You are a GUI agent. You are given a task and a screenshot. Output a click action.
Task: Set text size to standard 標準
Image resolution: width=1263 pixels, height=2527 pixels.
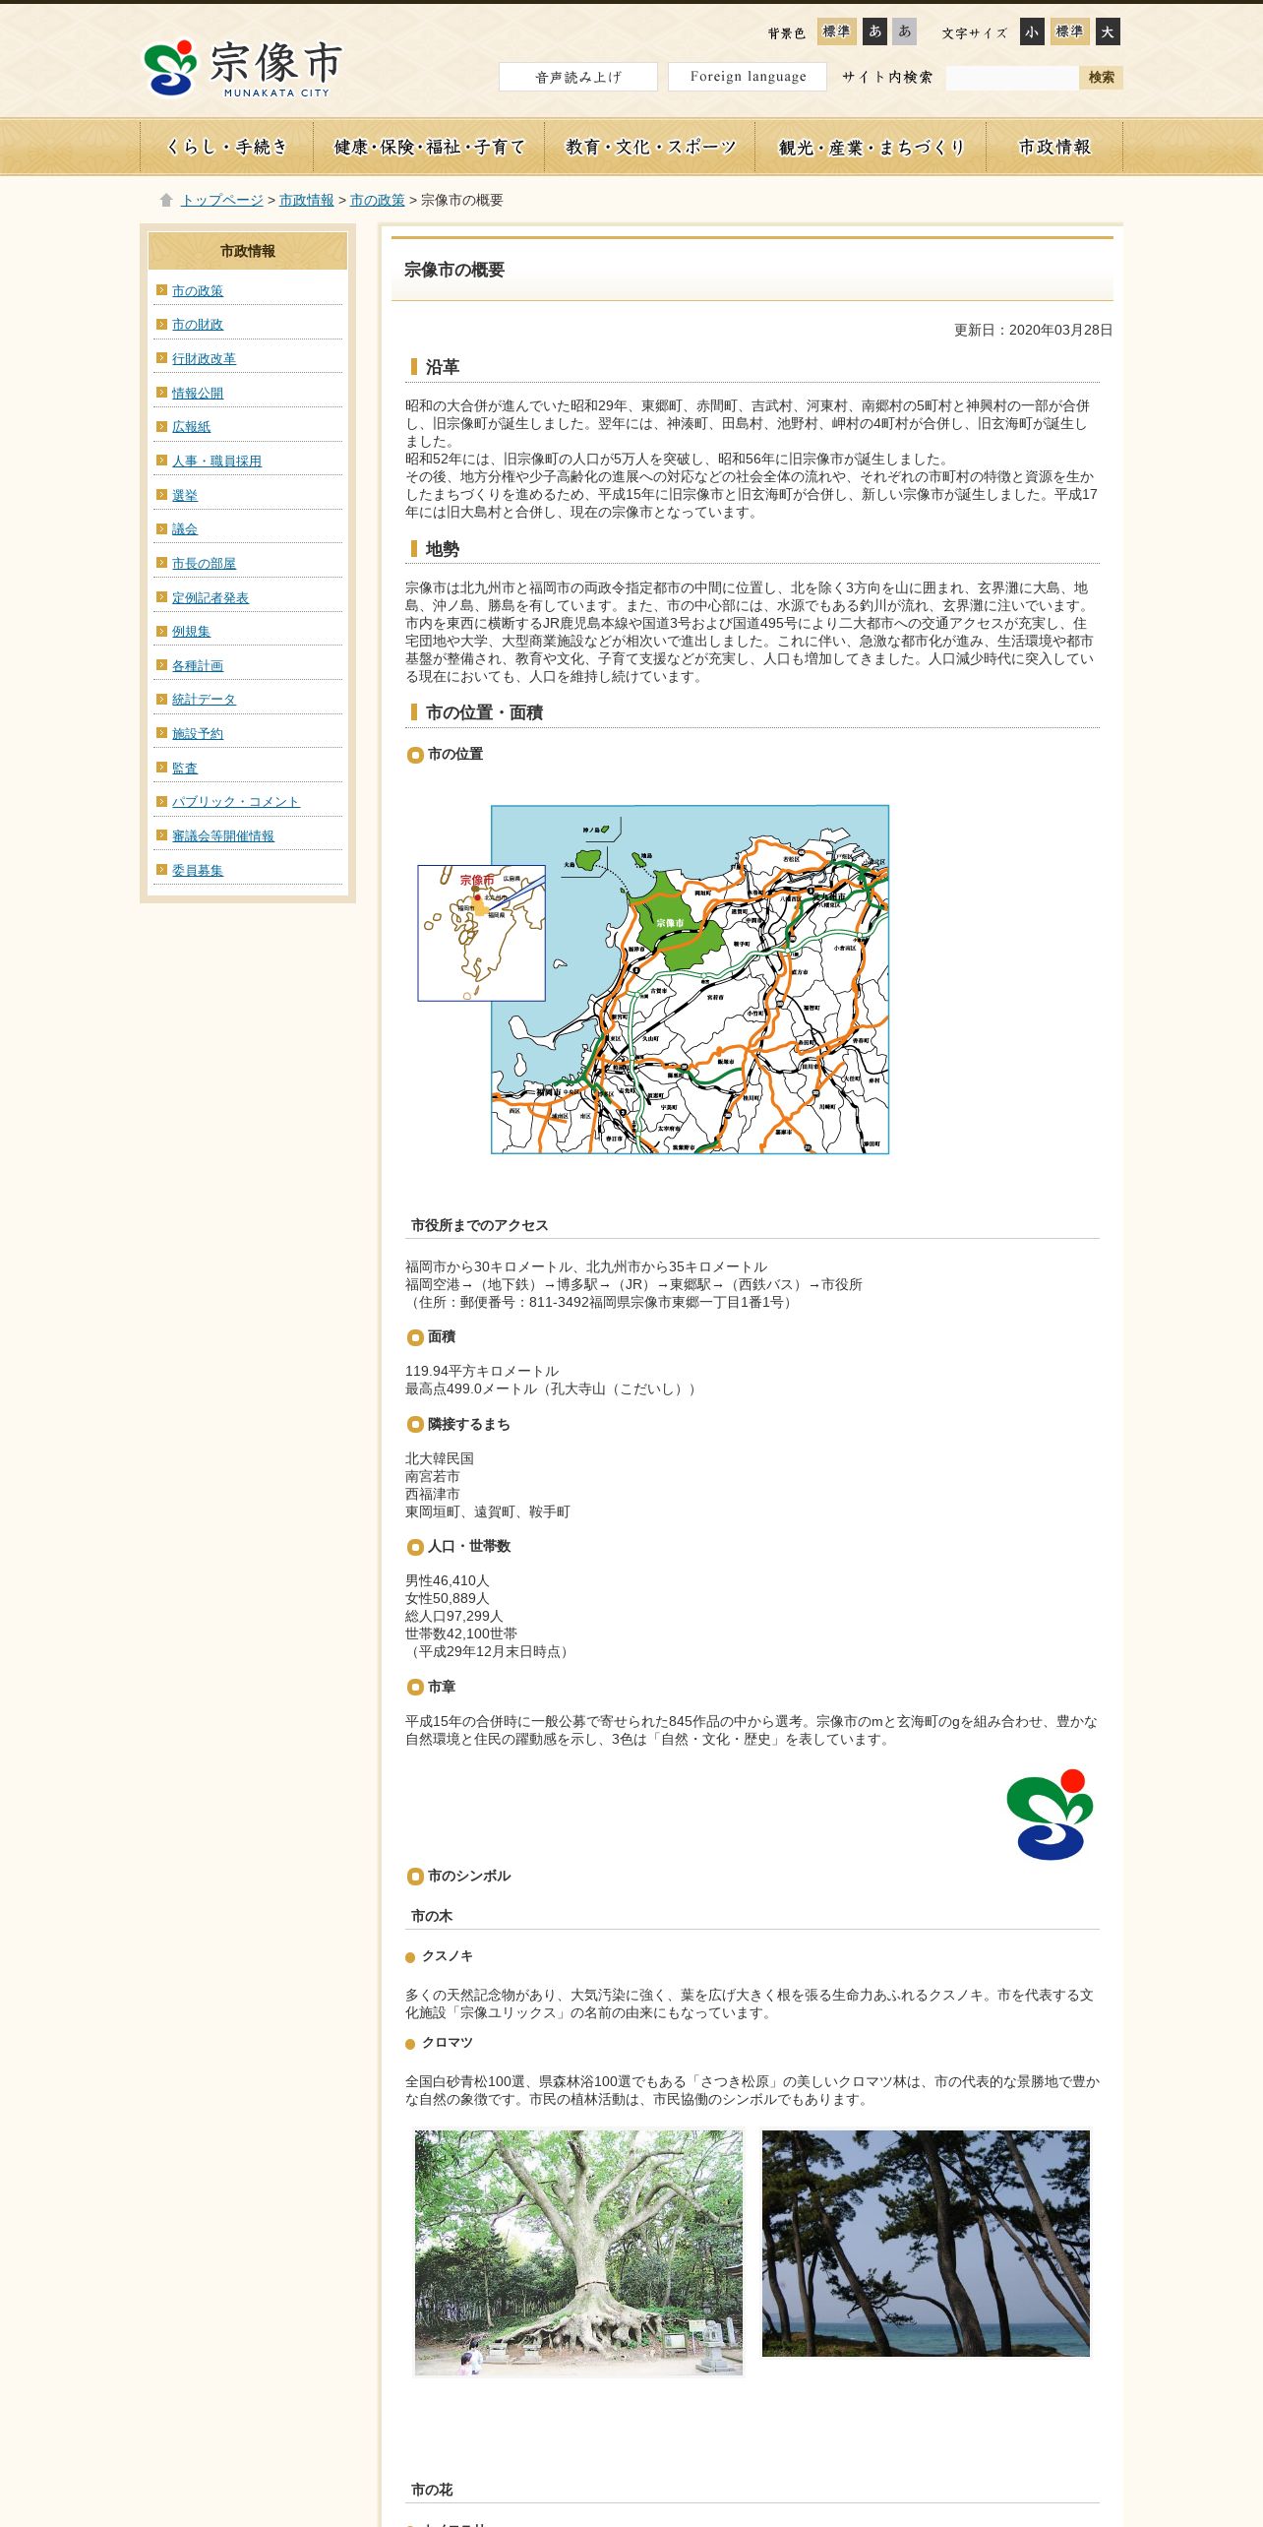[1069, 31]
